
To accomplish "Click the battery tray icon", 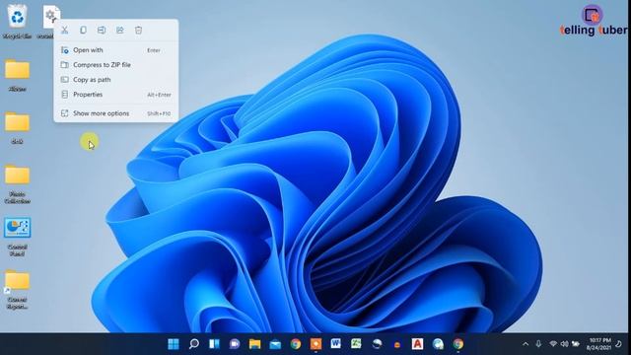I will (x=576, y=344).
